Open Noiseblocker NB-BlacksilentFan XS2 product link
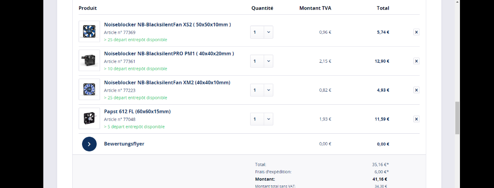Screen dimensions: 494x188 pyautogui.click(x=167, y=24)
